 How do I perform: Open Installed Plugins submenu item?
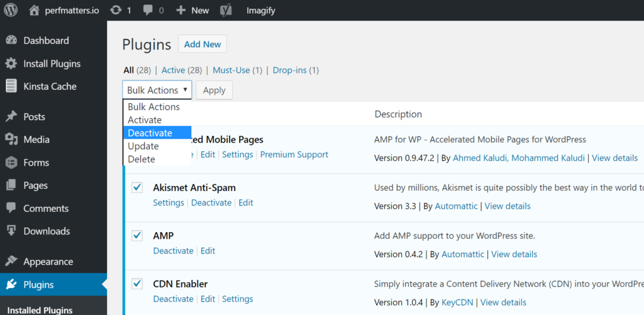40,310
